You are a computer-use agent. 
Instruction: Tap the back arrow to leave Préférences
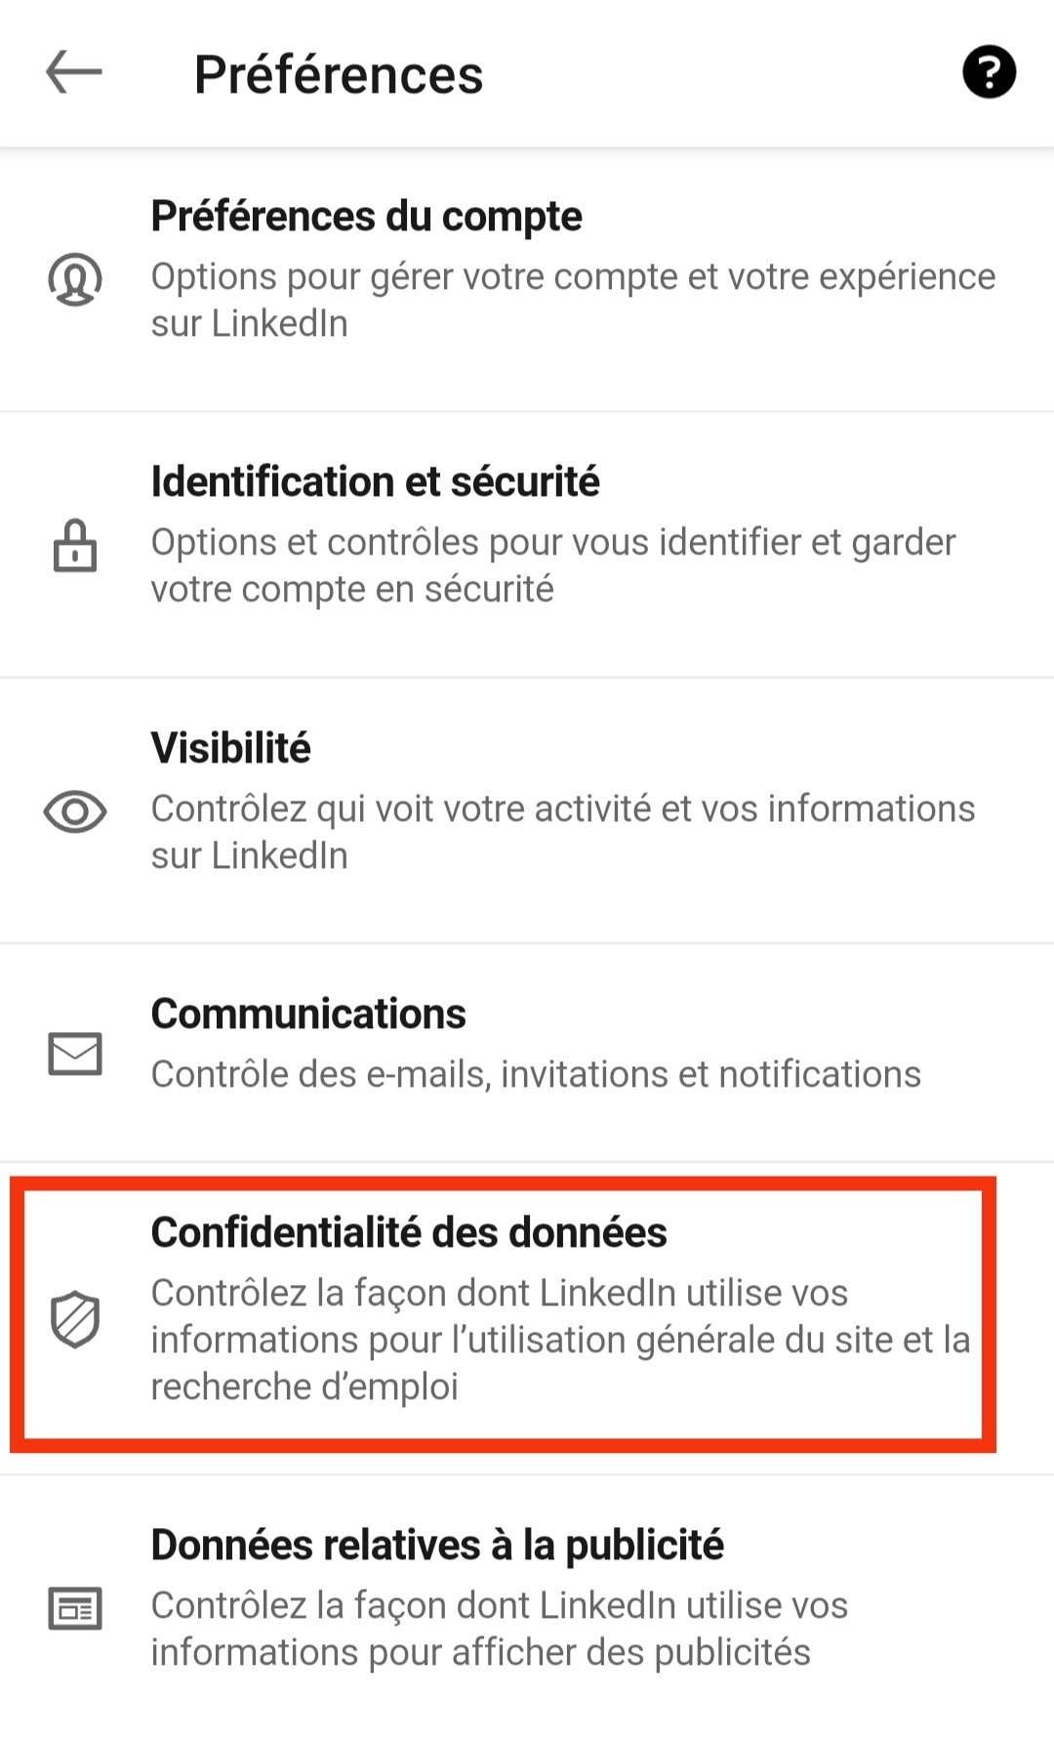pos(71,71)
